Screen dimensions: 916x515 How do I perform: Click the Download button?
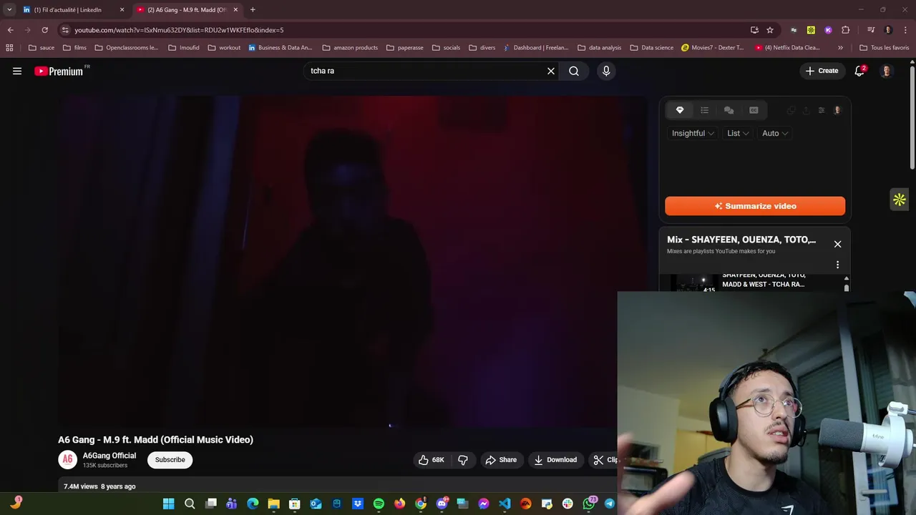pyautogui.click(x=555, y=460)
